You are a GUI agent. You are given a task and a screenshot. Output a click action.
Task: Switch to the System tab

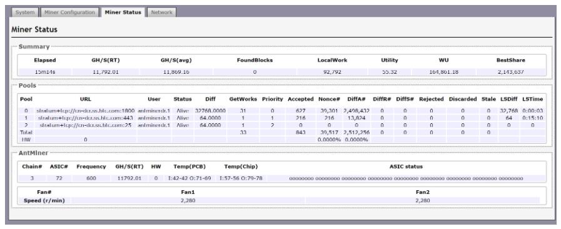25,12
